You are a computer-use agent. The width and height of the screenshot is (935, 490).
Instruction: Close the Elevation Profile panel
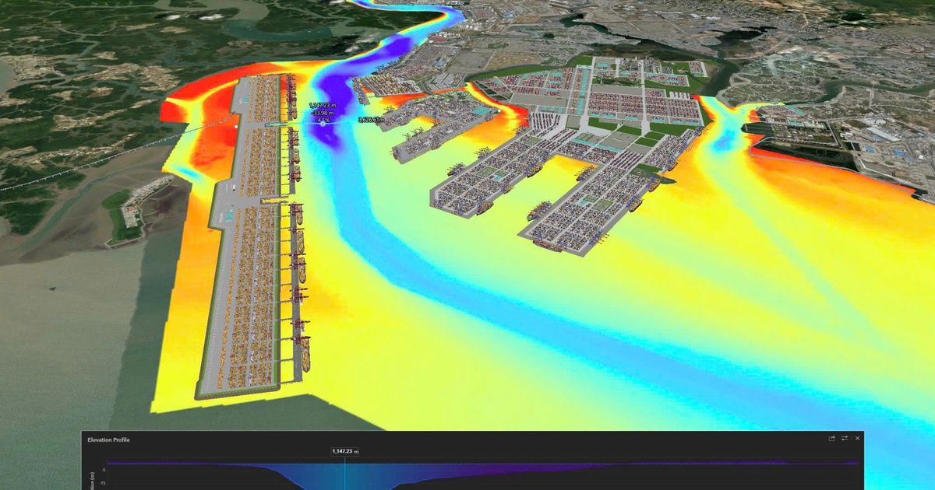tap(857, 439)
